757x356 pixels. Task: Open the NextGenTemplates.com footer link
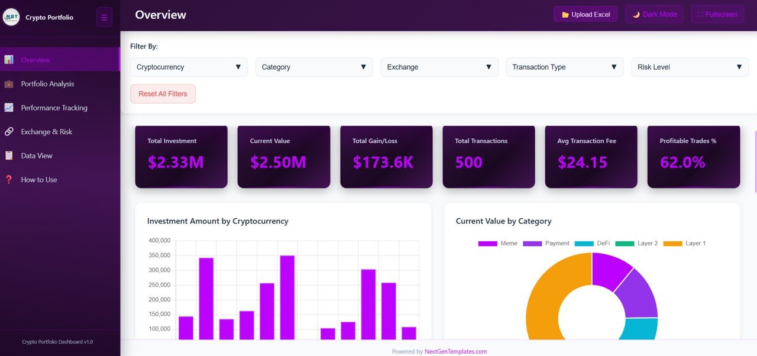(x=455, y=351)
